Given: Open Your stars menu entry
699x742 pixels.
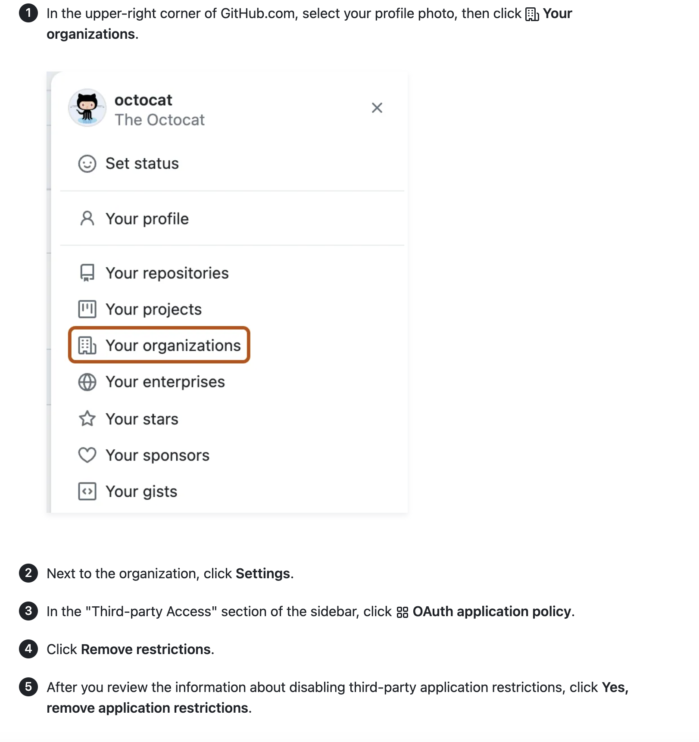Looking at the screenshot, I should click(x=142, y=419).
